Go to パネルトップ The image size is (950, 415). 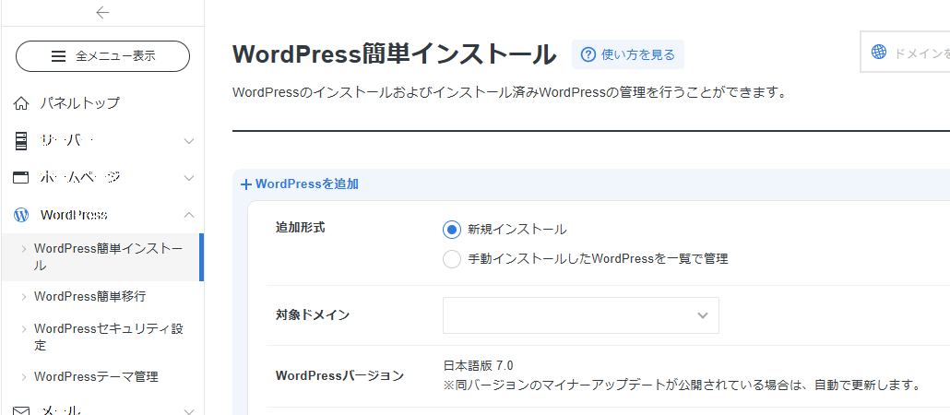[x=80, y=103]
